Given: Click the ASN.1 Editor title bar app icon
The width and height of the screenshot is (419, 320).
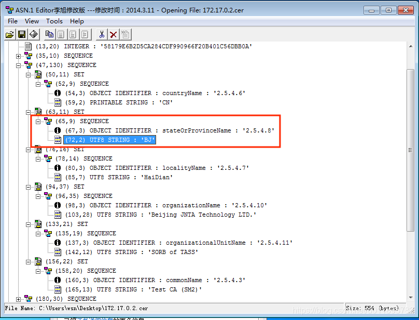Looking at the screenshot, I should tap(10, 10).
